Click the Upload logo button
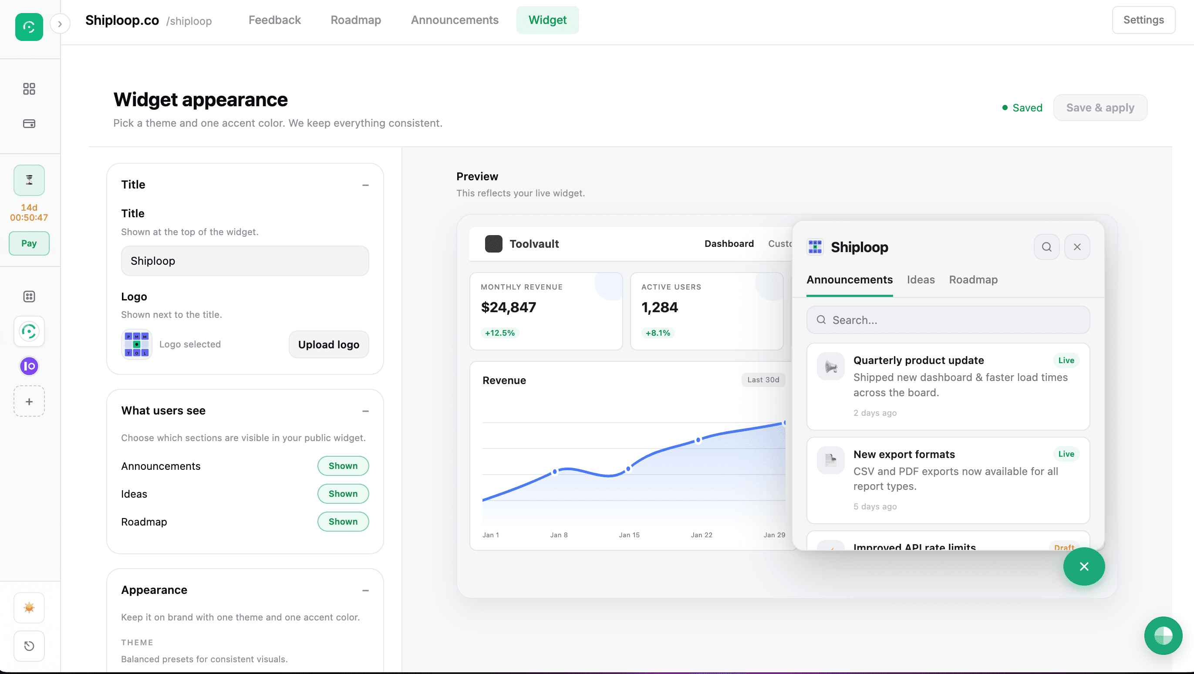 329,344
